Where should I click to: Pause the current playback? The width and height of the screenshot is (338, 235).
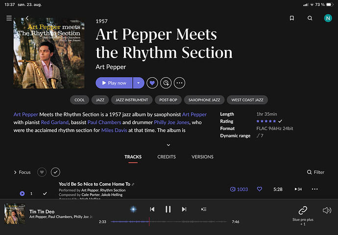pos(168,209)
